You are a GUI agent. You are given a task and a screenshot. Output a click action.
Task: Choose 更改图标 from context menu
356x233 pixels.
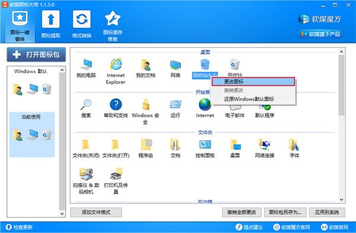point(253,81)
